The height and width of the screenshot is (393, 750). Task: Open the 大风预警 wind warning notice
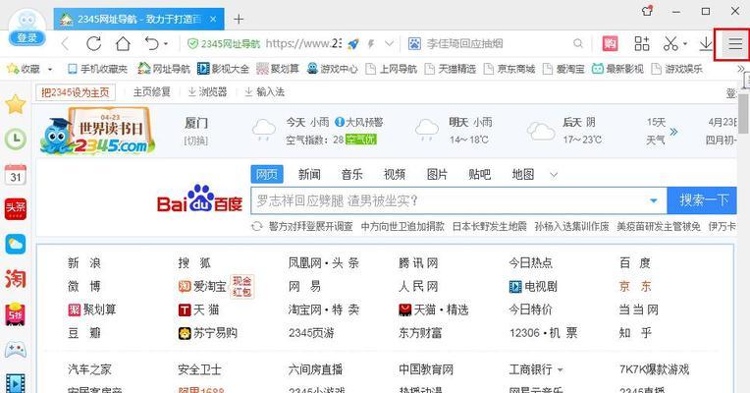[x=359, y=123]
